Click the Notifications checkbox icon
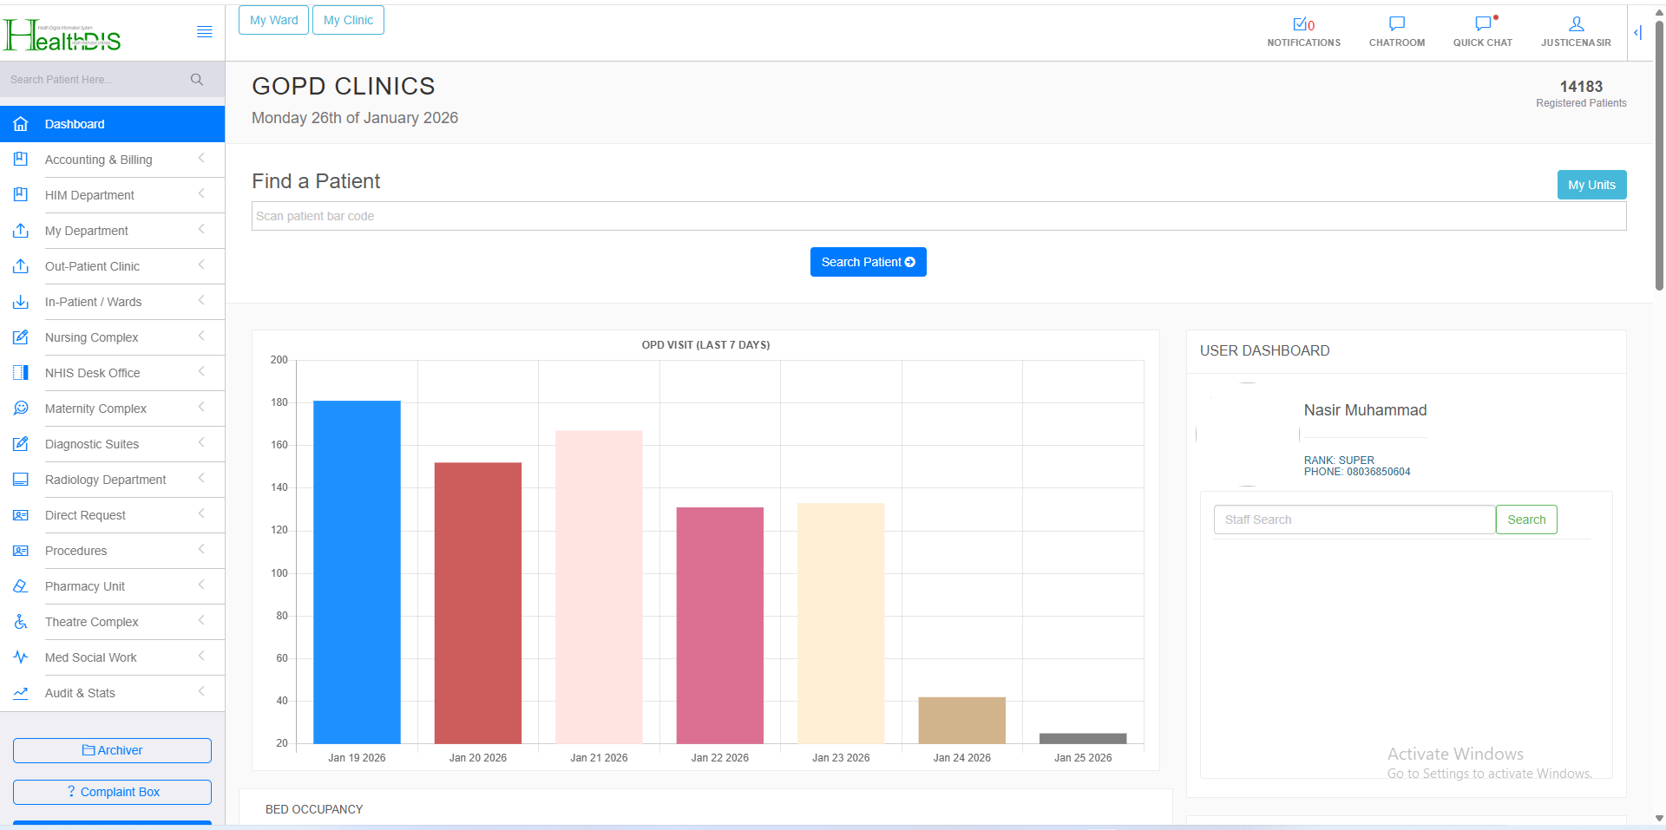The height and width of the screenshot is (830, 1666). [1300, 24]
